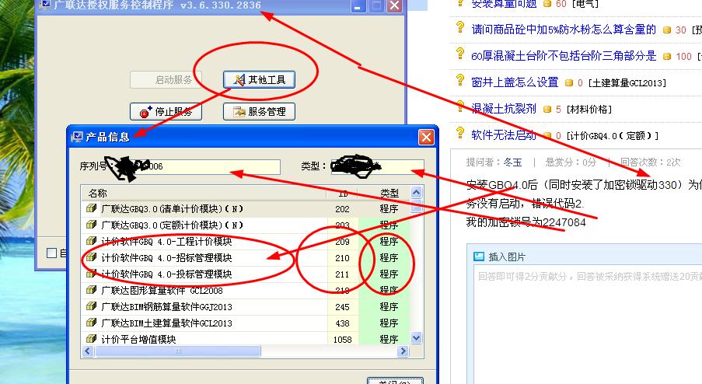Click category tag [计价GBQ4.0(定额)]
The height and width of the screenshot is (384, 702).
pyautogui.click(x=612, y=135)
